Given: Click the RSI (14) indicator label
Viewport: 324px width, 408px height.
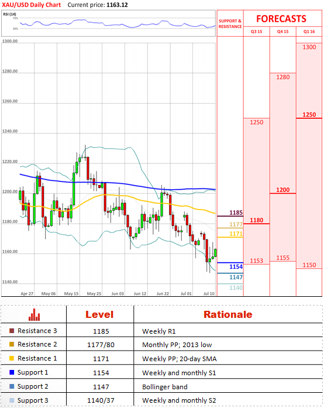Looking at the screenshot, I should pos(9,14).
